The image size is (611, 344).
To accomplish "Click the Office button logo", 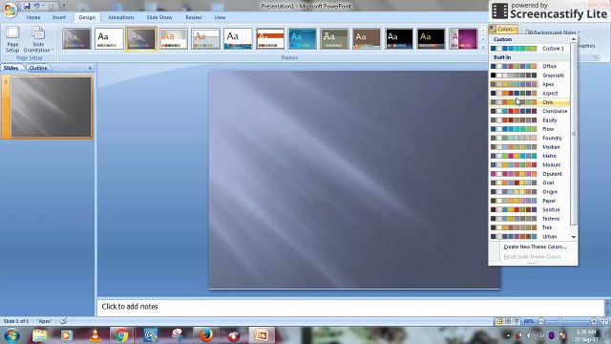I will click(x=10, y=10).
